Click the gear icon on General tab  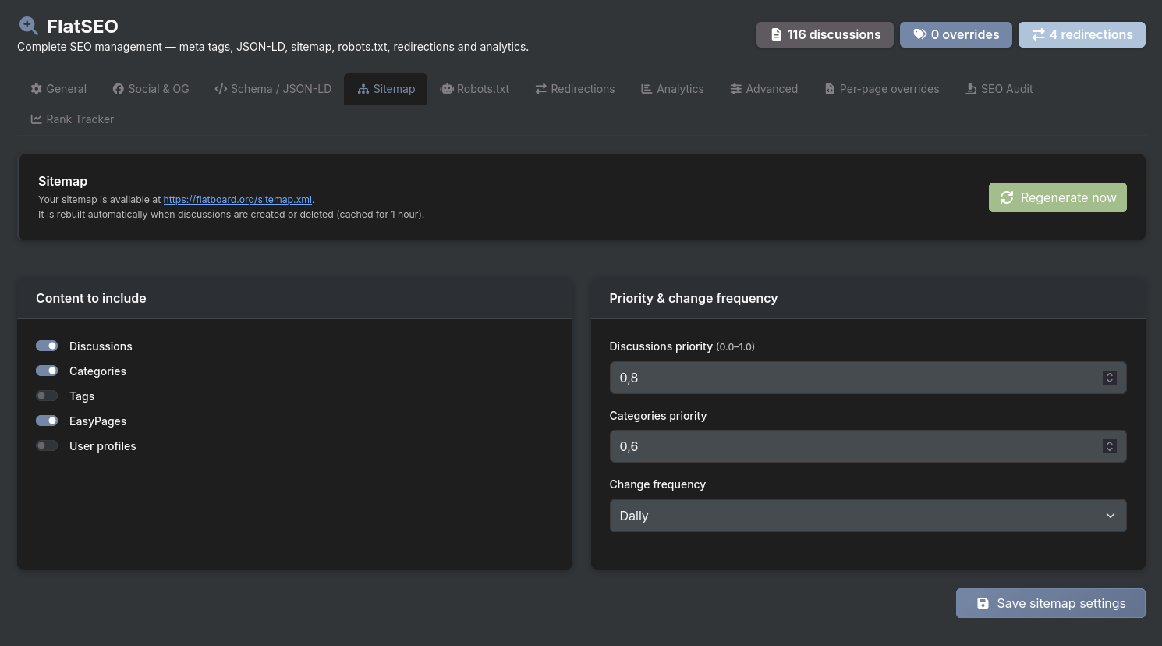coord(37,89)
